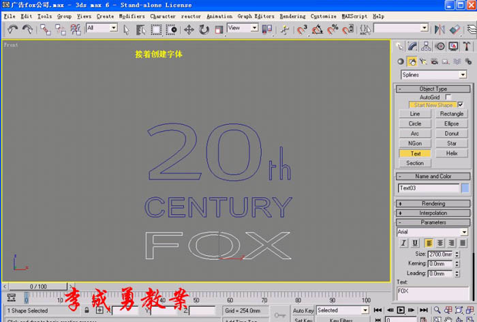477x322 pixels.
Task: Click the Text03 object name field
Action: [x=429, y=188]
